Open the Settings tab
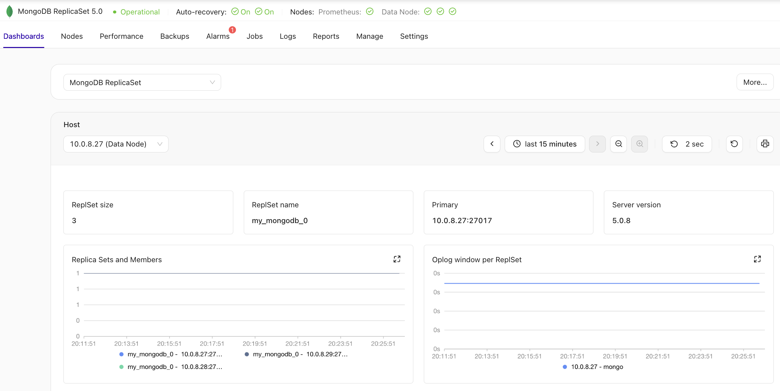The width and height of the screenshot is (780, 391). pyautogui.click(x=414, y=36)
